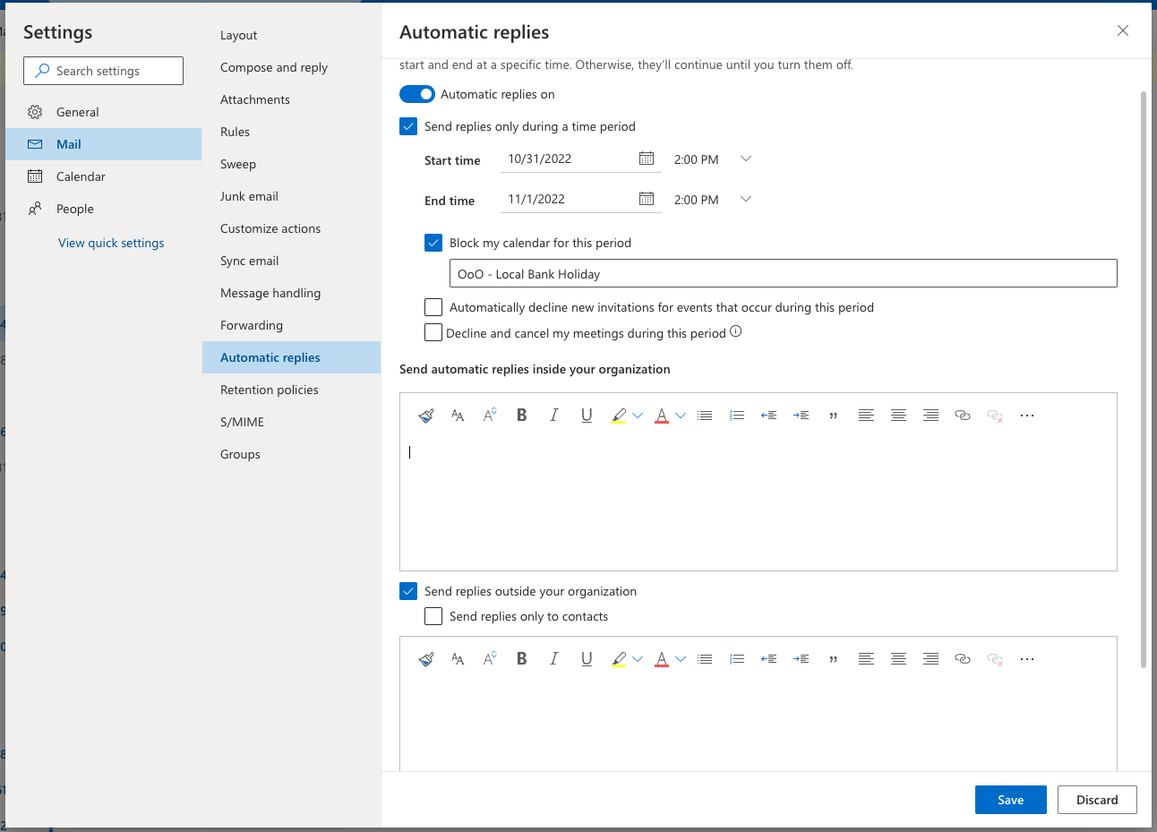The width and height of the screenshot is (1157, 832).
Task: Center-align text in the outside-organization editor
Action: coord(898,658)
